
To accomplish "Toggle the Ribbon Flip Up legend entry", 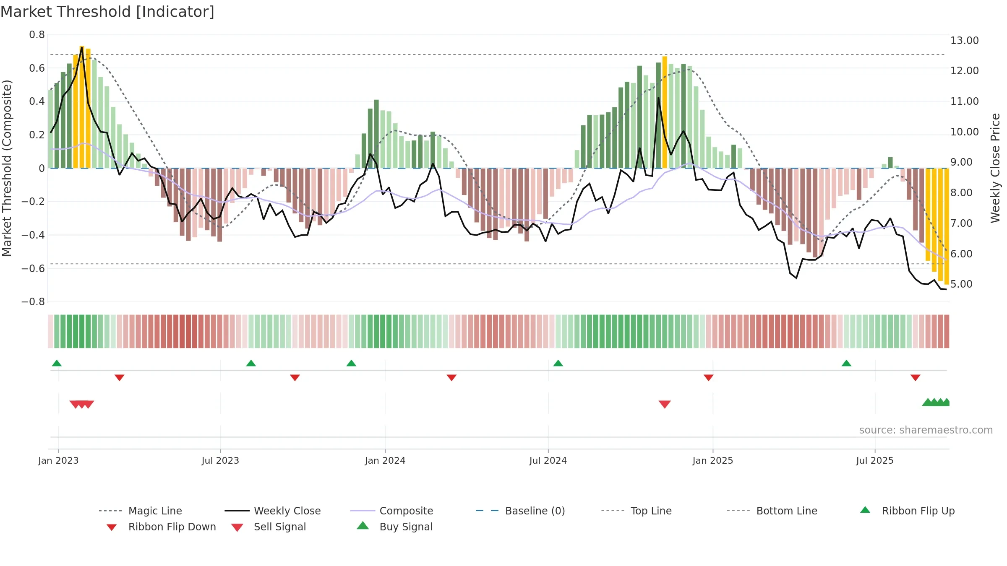I will (907, 511).
